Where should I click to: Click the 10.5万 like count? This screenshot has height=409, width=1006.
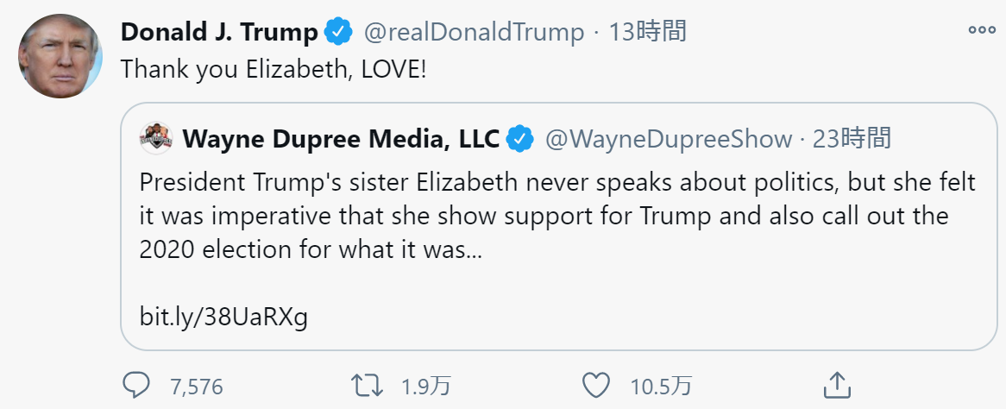[660, 387]
